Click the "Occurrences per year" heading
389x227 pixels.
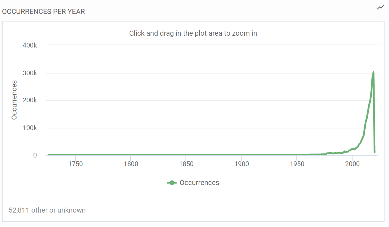coord(44,12)
